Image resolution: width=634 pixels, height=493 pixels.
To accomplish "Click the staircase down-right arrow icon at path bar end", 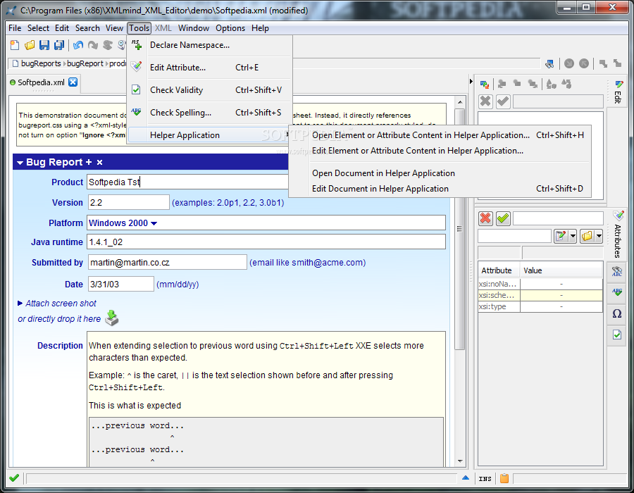I will click(x=603, y=63).
